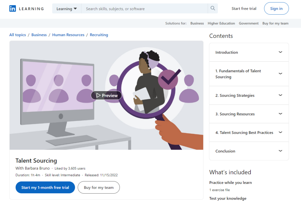Go to Business breadcrumb
The width and height of the screenshot is (301, 201).
[x=39, y=35]
